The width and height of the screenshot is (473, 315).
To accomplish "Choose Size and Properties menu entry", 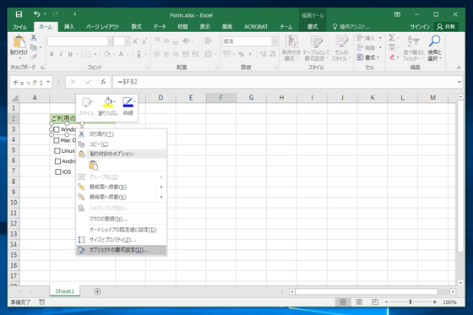I will click(122, 240).
